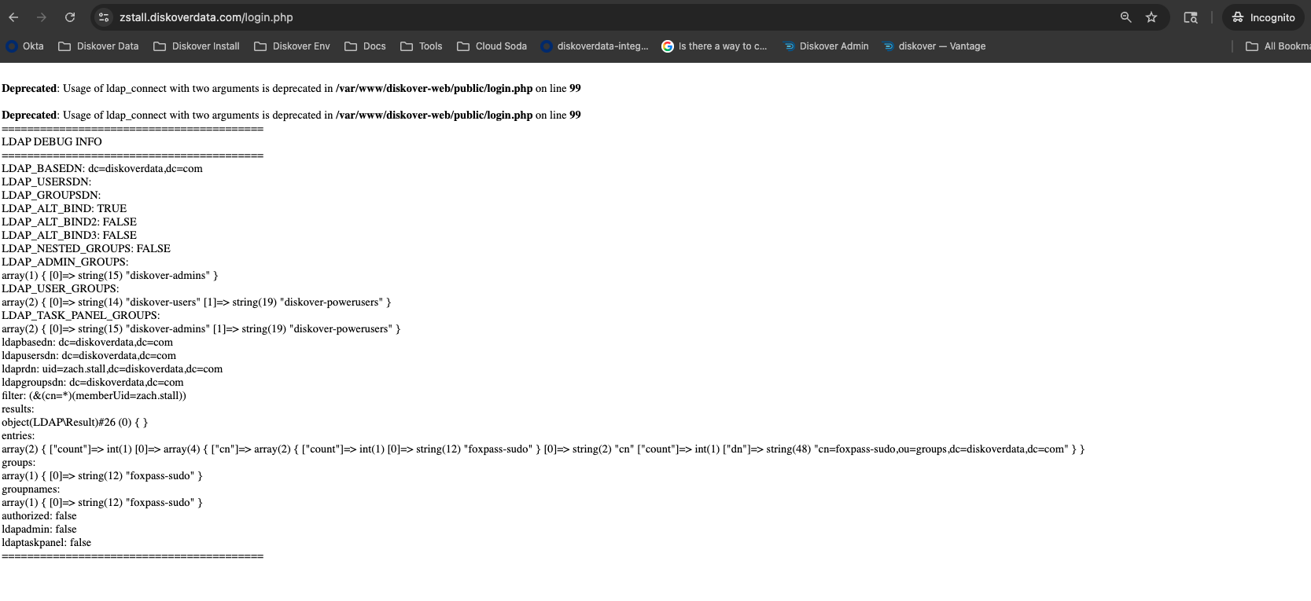This screenshot has height=601, width=1311.
Task: Open the Diskover Install bookmarks folder
Action: (197, 46)
